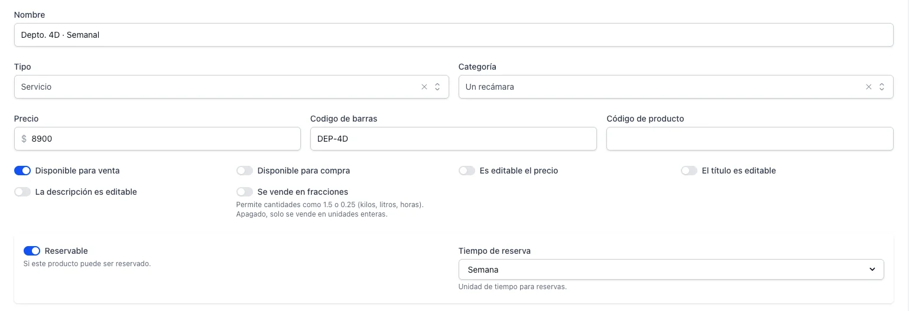The image size is (909, 311).
Task: Click the empty Código de producto field
Action: coord(750,139)
